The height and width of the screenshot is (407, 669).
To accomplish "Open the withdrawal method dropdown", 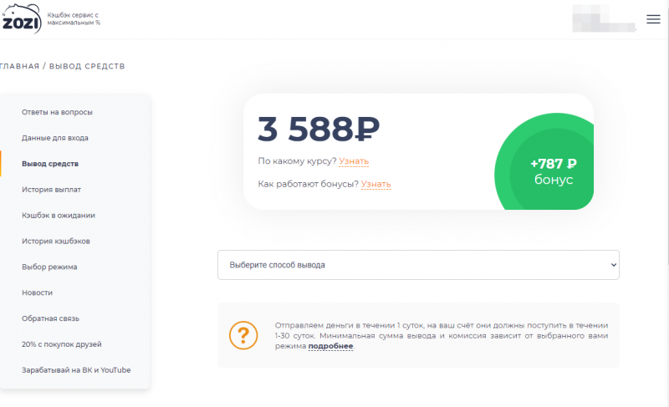I will [417, 265].
